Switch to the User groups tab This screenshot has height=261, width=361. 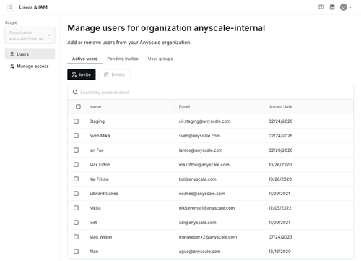pos(160,59)
